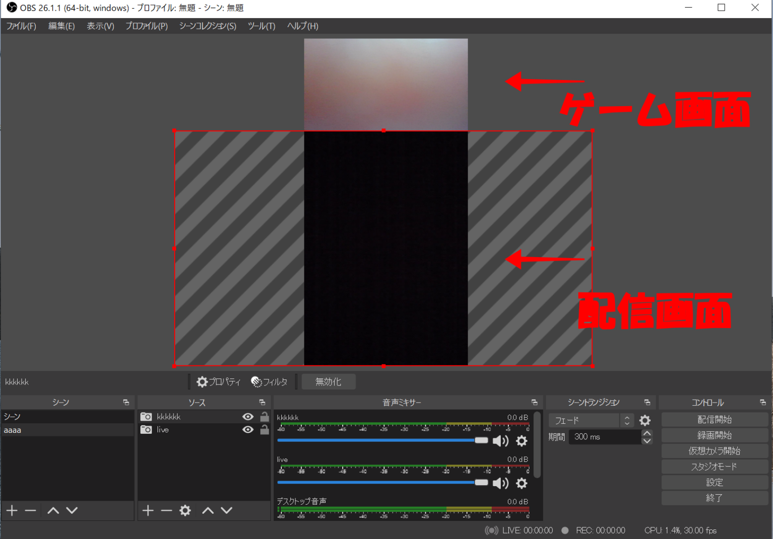773x539 pixels.
Task: Open the filters dialog for kkkkkk
Action: coord(269,381)
